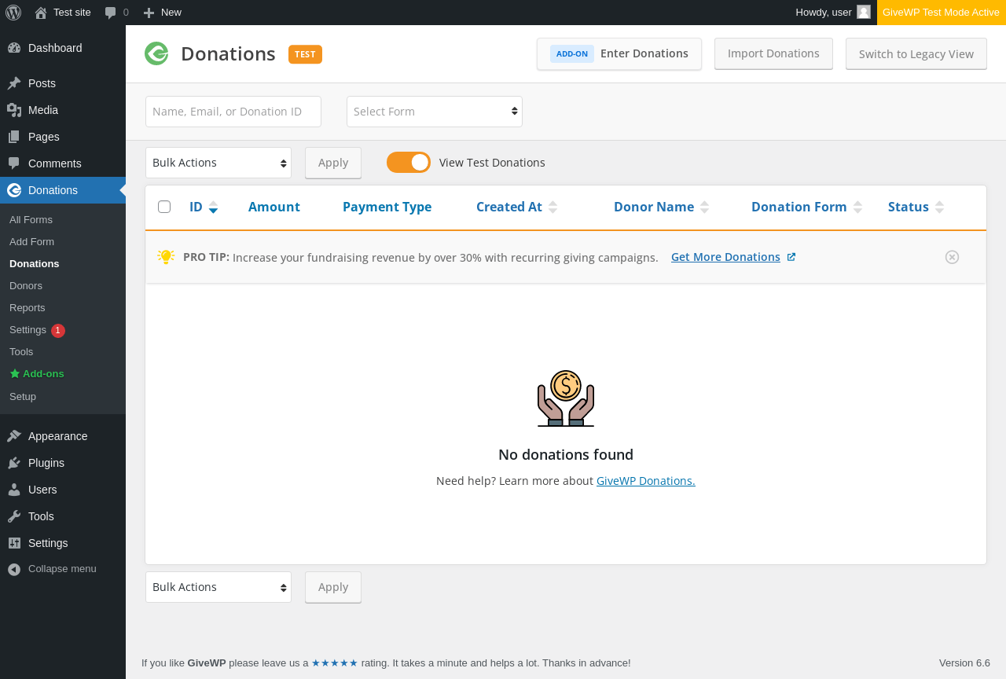The image size is (1006, 679).
Task: Click the Media icon in sidebar
Action: [14, 110]
